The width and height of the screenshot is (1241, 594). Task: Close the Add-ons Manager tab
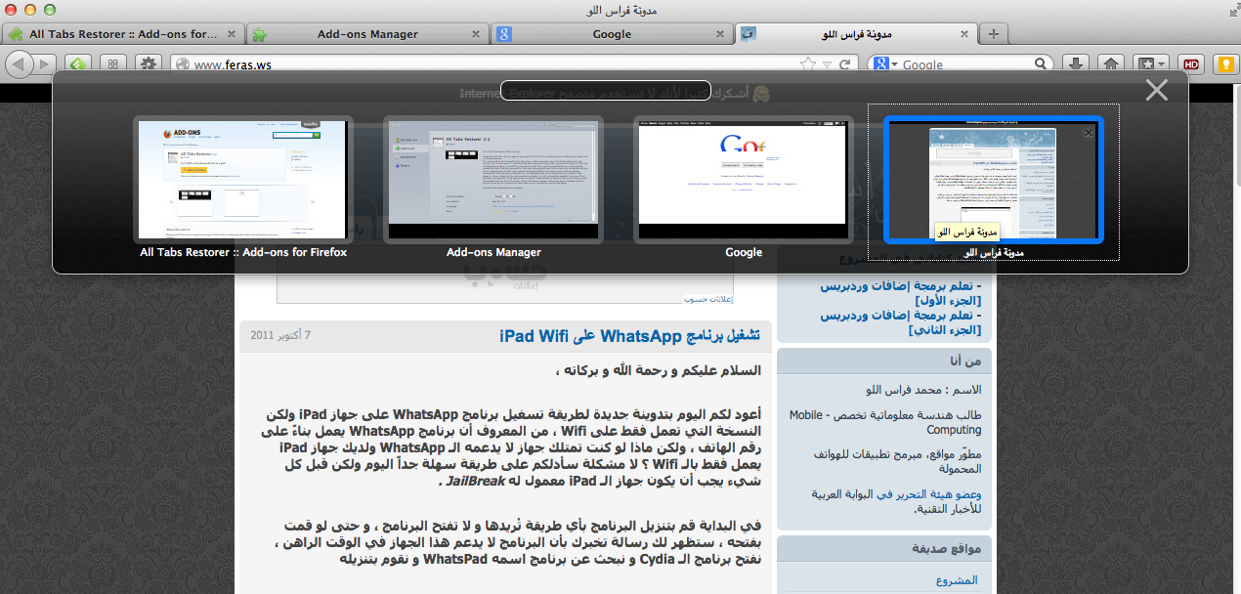point(476,34)
